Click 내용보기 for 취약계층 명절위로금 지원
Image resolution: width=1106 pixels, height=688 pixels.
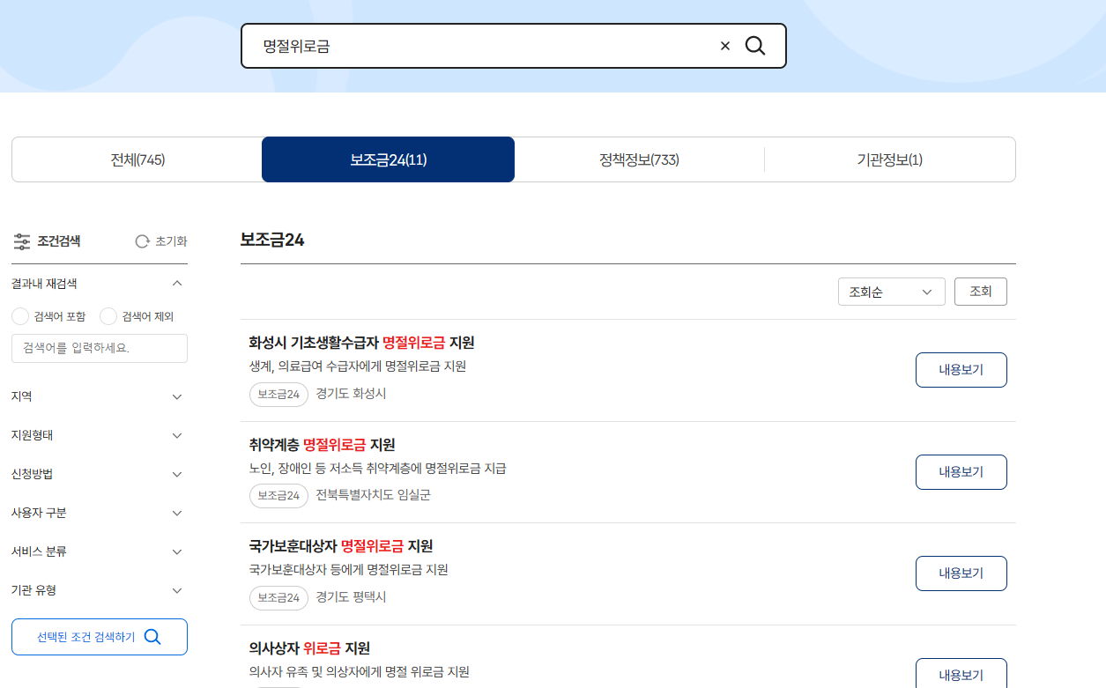[x=961, y=471]
